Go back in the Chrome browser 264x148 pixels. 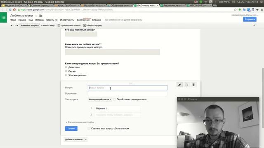coord(2,10)
